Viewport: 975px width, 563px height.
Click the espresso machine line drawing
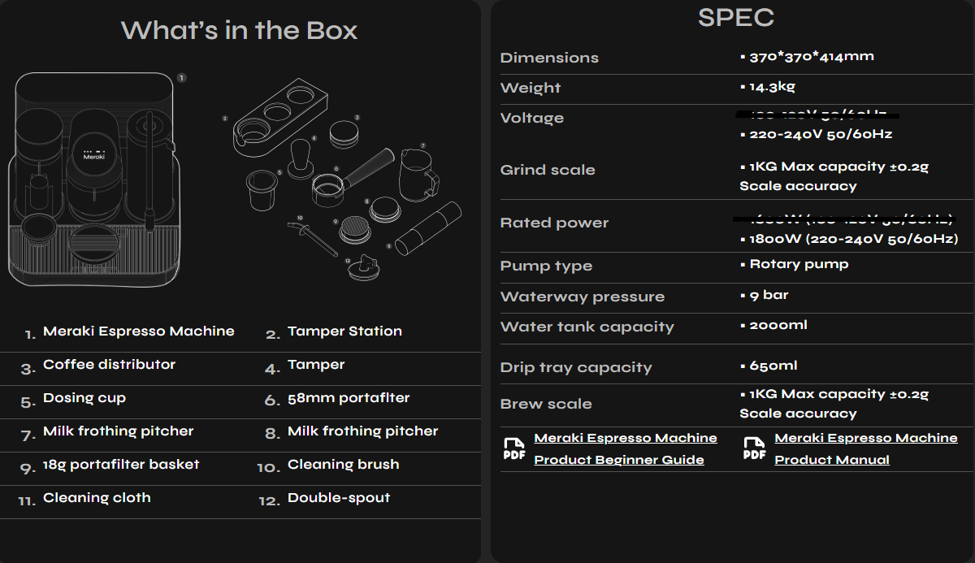tap(92, 179)
